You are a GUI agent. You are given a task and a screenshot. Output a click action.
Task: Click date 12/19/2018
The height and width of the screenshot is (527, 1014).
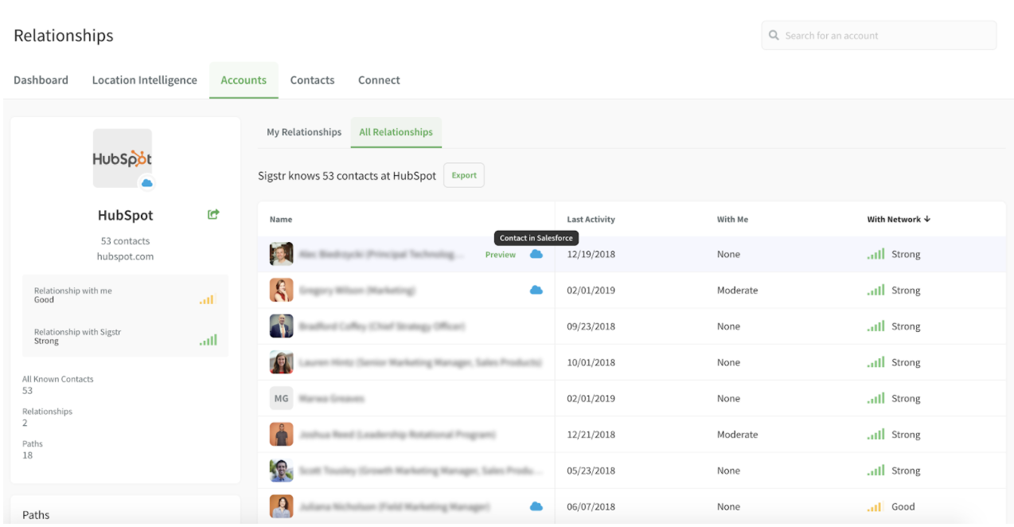click(x=591, y=254)
